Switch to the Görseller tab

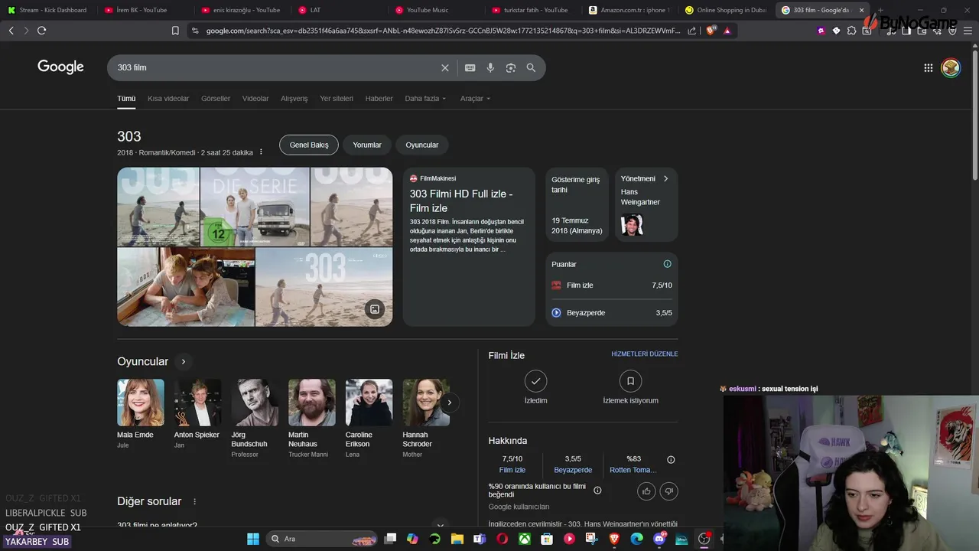pyautogui.click(x=216, y=99)
